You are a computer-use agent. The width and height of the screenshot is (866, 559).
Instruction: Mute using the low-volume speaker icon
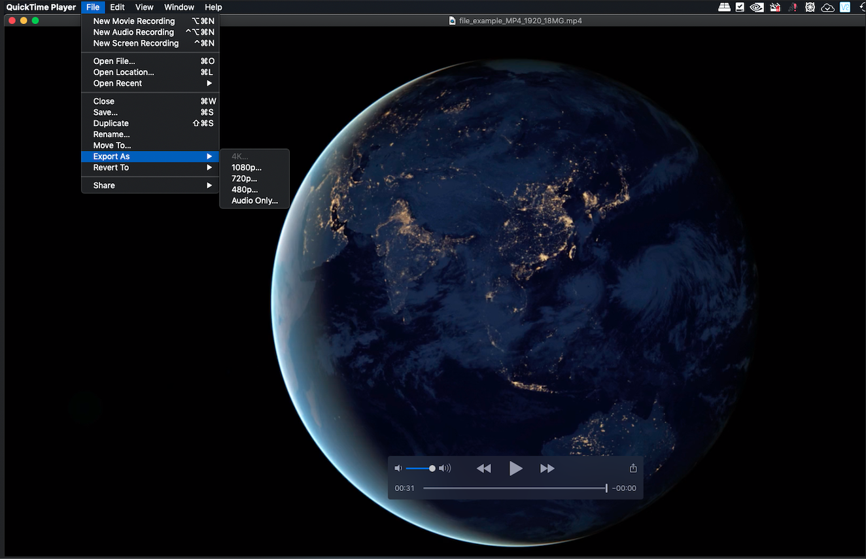tap(398, 468)
